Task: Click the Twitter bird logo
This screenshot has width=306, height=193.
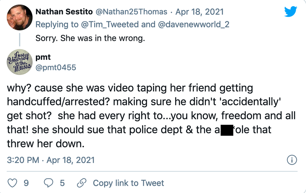Action: pos(291,12)
